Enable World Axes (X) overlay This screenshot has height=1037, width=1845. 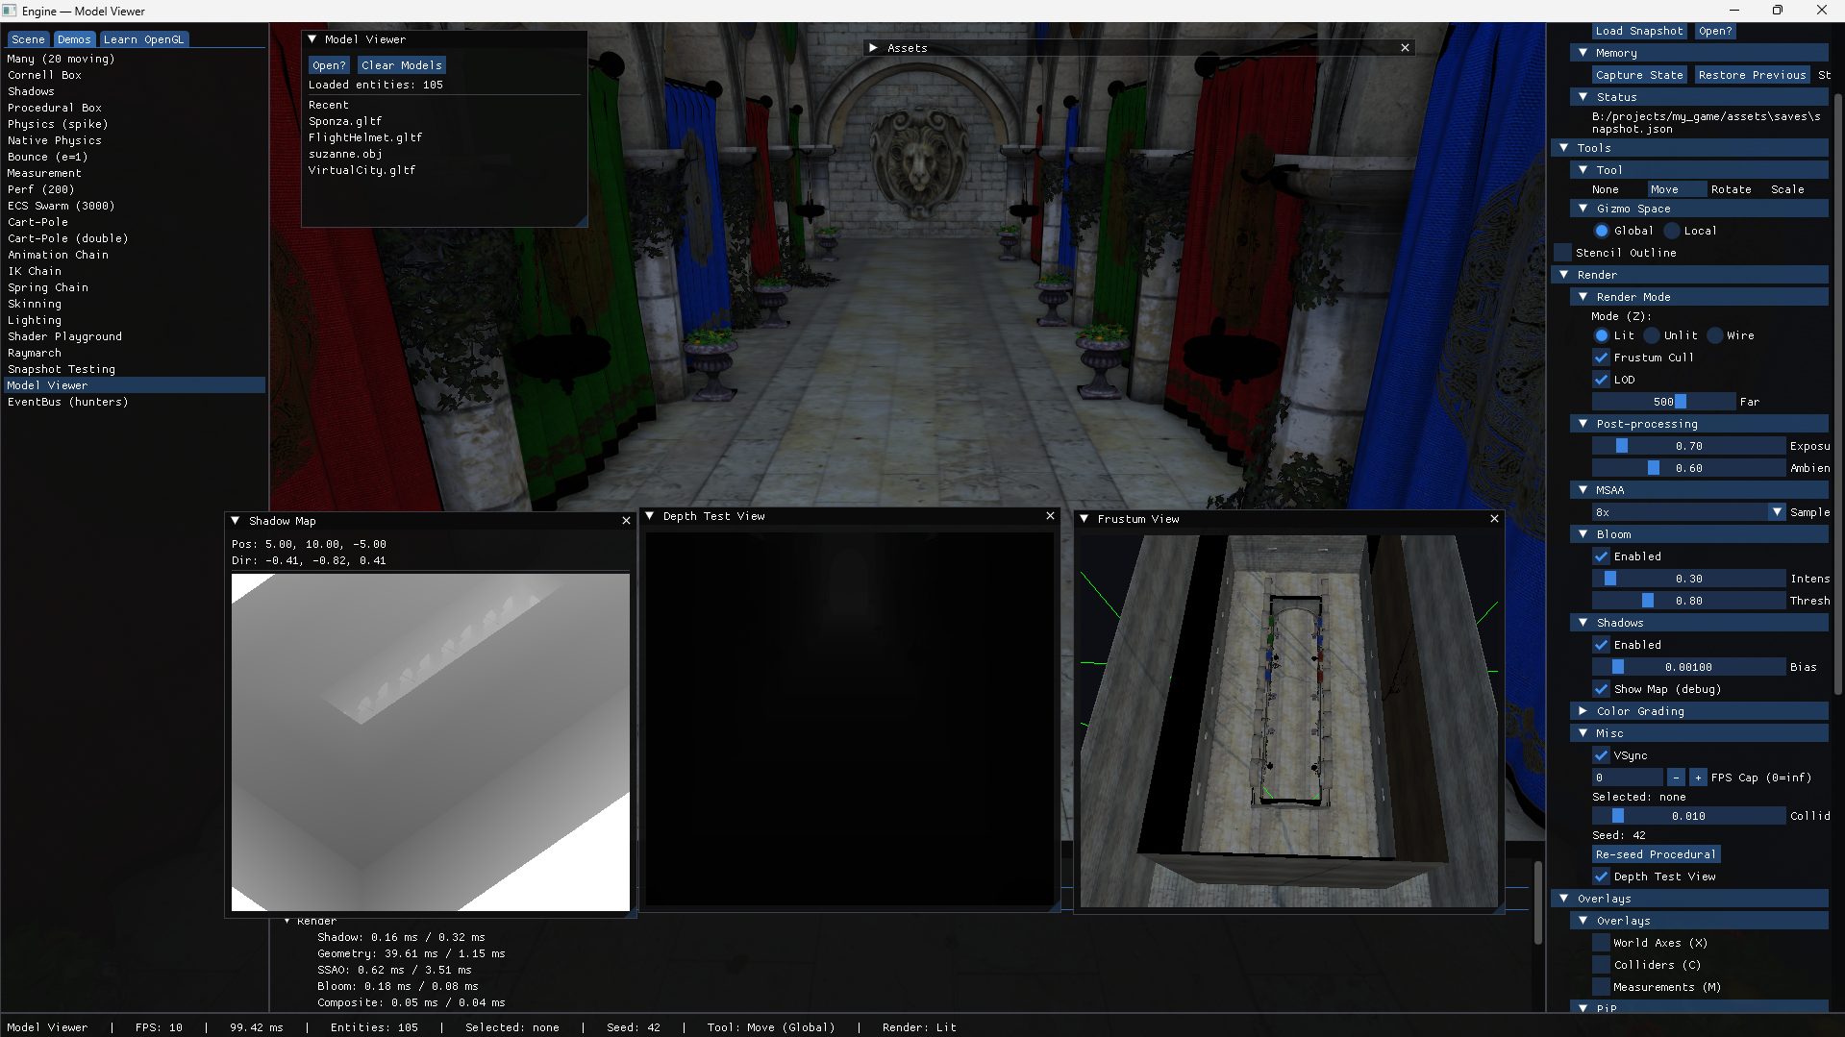1602,943
